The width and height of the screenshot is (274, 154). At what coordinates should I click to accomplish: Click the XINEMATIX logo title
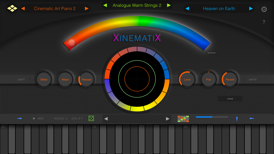(137, 38)
